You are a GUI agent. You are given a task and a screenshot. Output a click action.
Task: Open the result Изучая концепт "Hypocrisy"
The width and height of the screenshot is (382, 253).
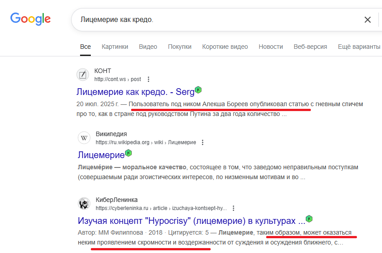(191, 221)
